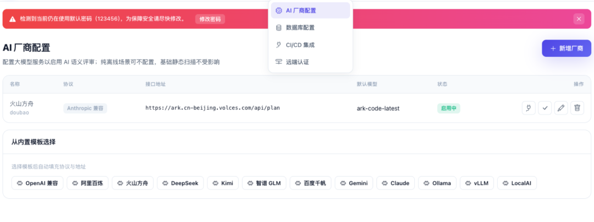Image resolution: width=594 pixels, height=222 pixels.
Task: Select the Claude template
Action: coord(395,183)
